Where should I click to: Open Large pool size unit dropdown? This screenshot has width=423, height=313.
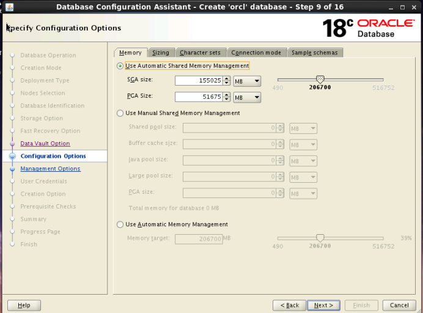pyautogui.click(x=303, y=177)
